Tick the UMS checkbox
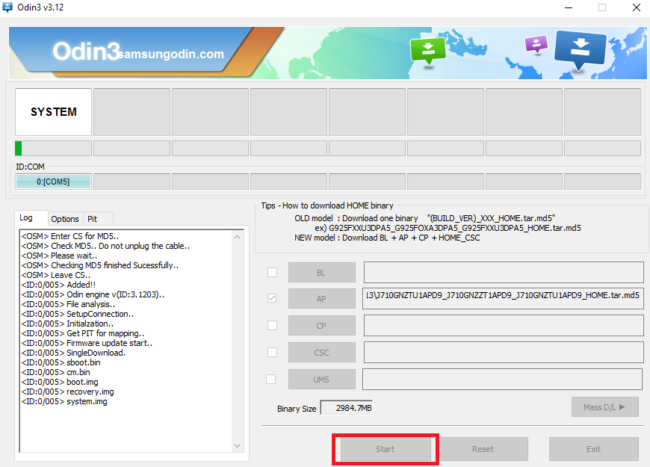This screenshot has height=467, width=650. tap(270, 379)
